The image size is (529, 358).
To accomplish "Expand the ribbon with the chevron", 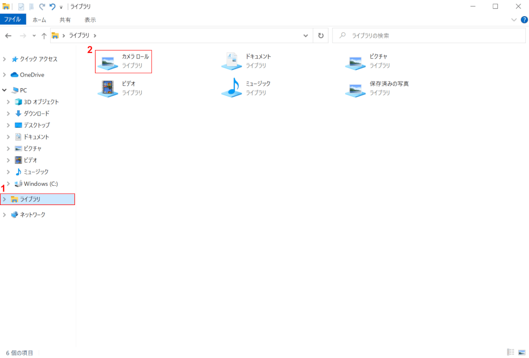I will click(514, 20).
